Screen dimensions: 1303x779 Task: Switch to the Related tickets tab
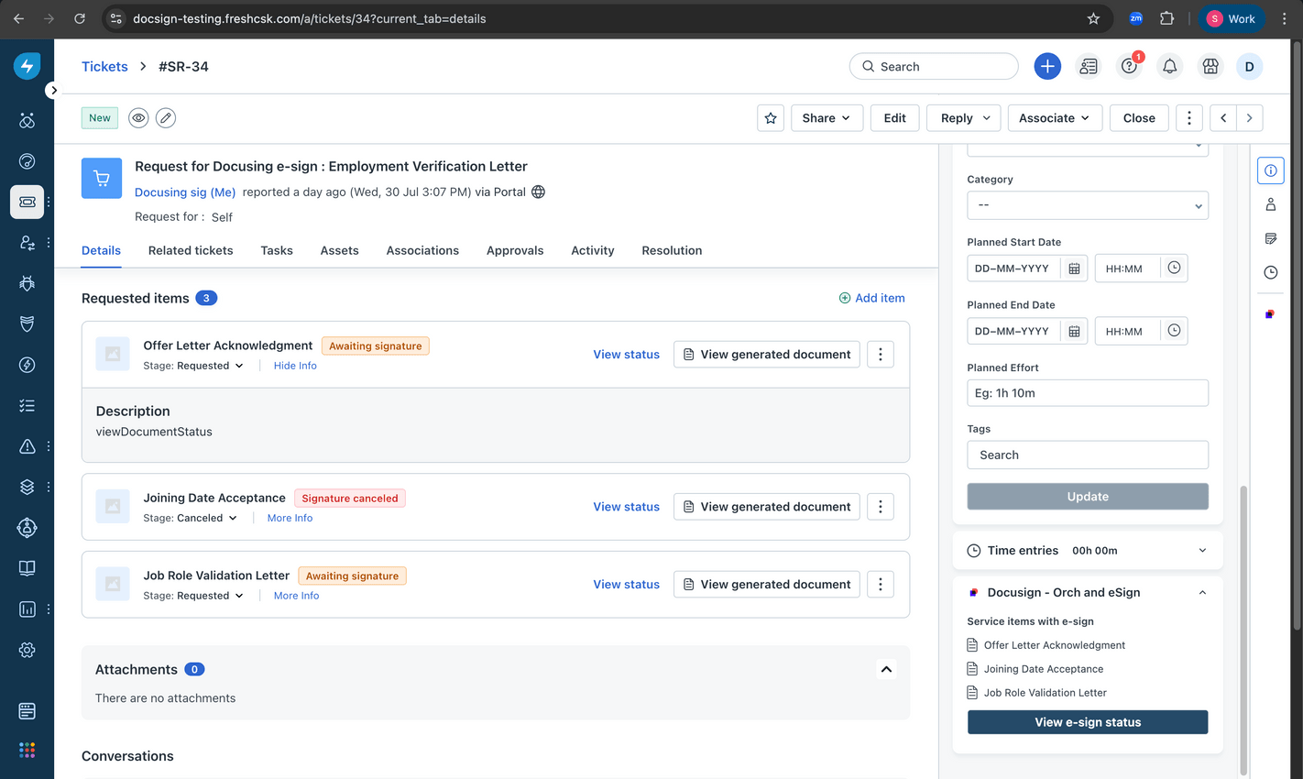[191, 250]
